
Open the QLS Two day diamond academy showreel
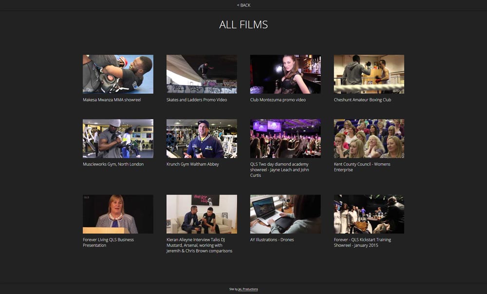click(285, 138)
